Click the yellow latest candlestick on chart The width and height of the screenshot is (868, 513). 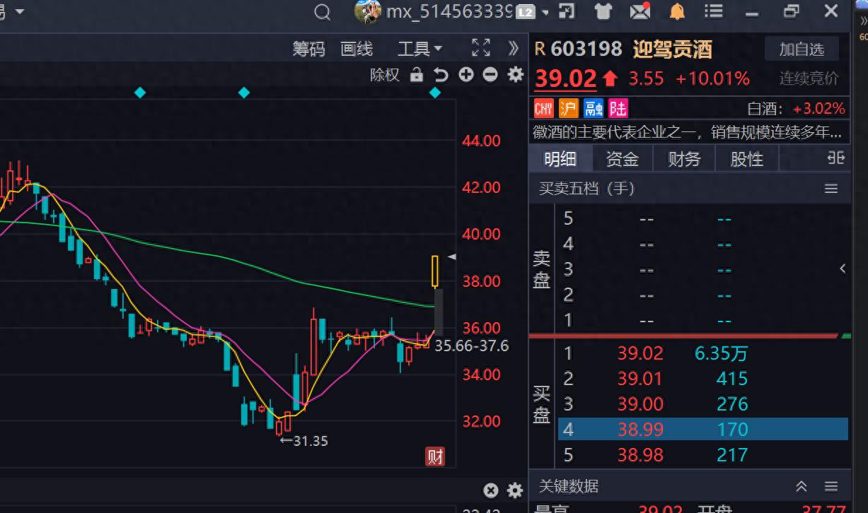pyautogui.click(x=435, y=271)
